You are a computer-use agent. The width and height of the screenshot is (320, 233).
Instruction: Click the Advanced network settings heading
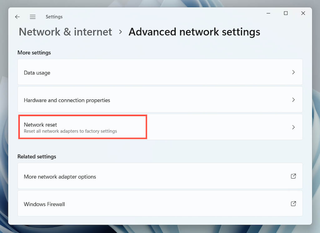(x=194, y=32)
